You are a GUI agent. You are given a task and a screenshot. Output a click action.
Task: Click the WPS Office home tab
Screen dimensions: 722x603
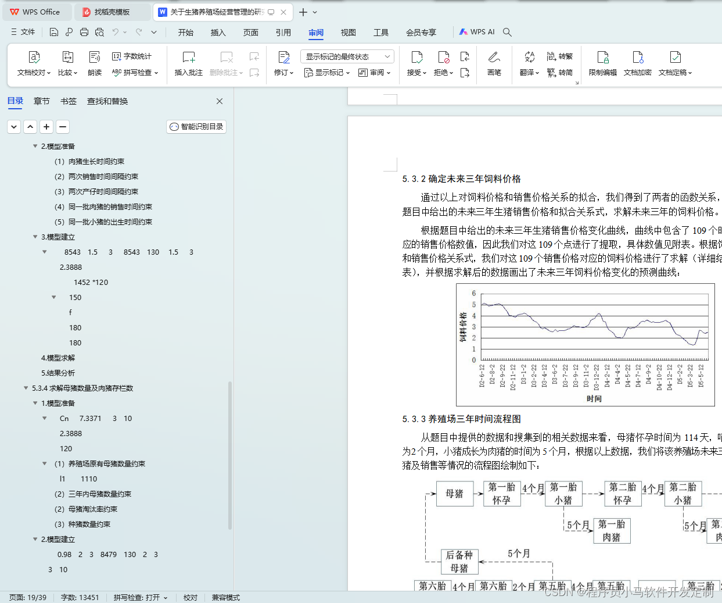tap(36, 12)
